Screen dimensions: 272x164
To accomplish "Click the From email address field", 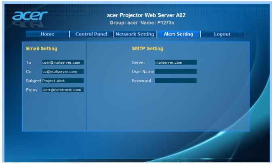I will tap(63, 90).
